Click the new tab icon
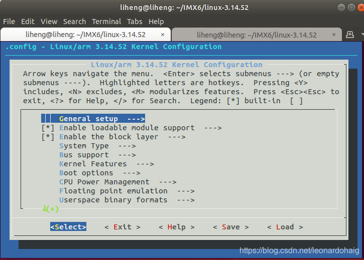 [x=350, y=35]
